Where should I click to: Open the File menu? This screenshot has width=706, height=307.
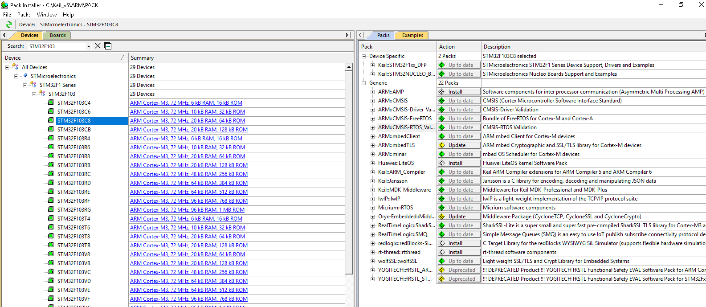tap(7, 15)
